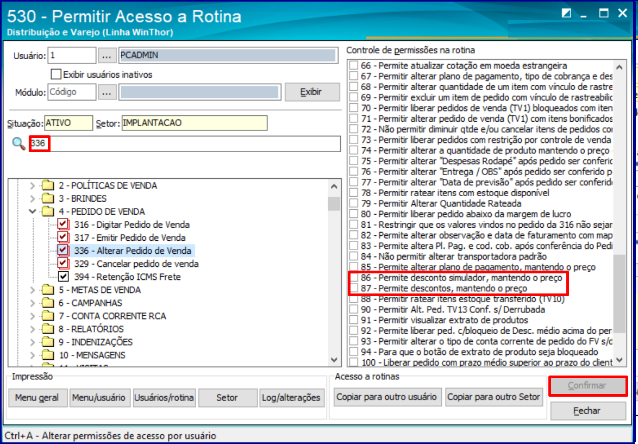Expand the 2 - POLÍTICAS DE VENDA node

pos(33,185)
